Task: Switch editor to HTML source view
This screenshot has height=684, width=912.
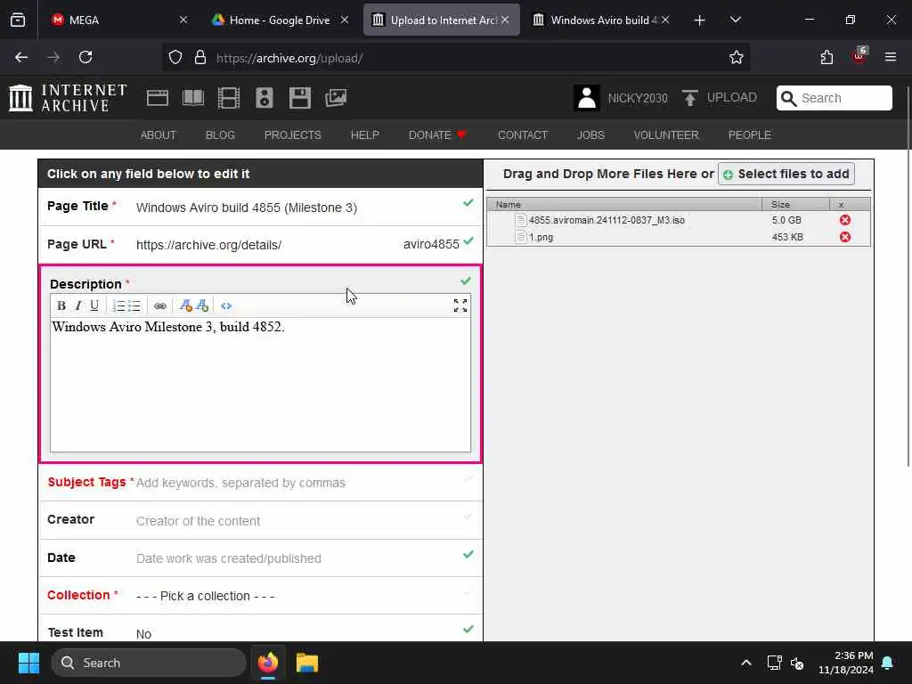Action: pos(226,306)
